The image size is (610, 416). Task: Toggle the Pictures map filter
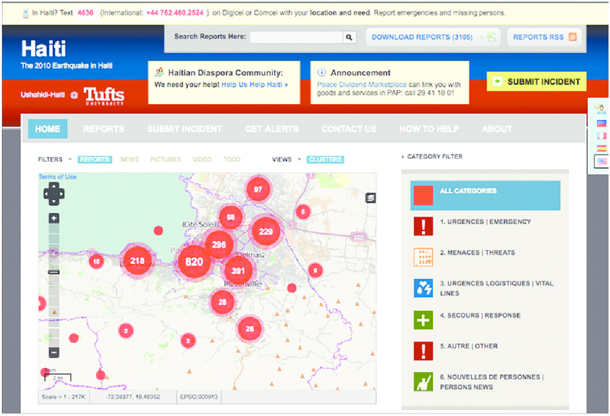(x=166, y=159)
